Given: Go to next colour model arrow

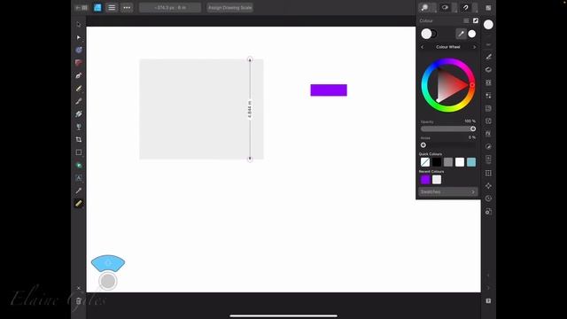Looking at the screenshot, I should (x=474, y=47).
